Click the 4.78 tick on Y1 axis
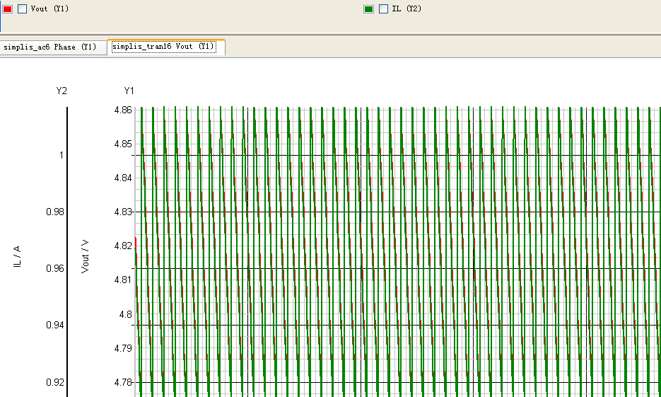 tap(122, 382)
